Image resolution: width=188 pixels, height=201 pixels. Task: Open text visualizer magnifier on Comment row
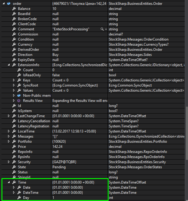102,29
